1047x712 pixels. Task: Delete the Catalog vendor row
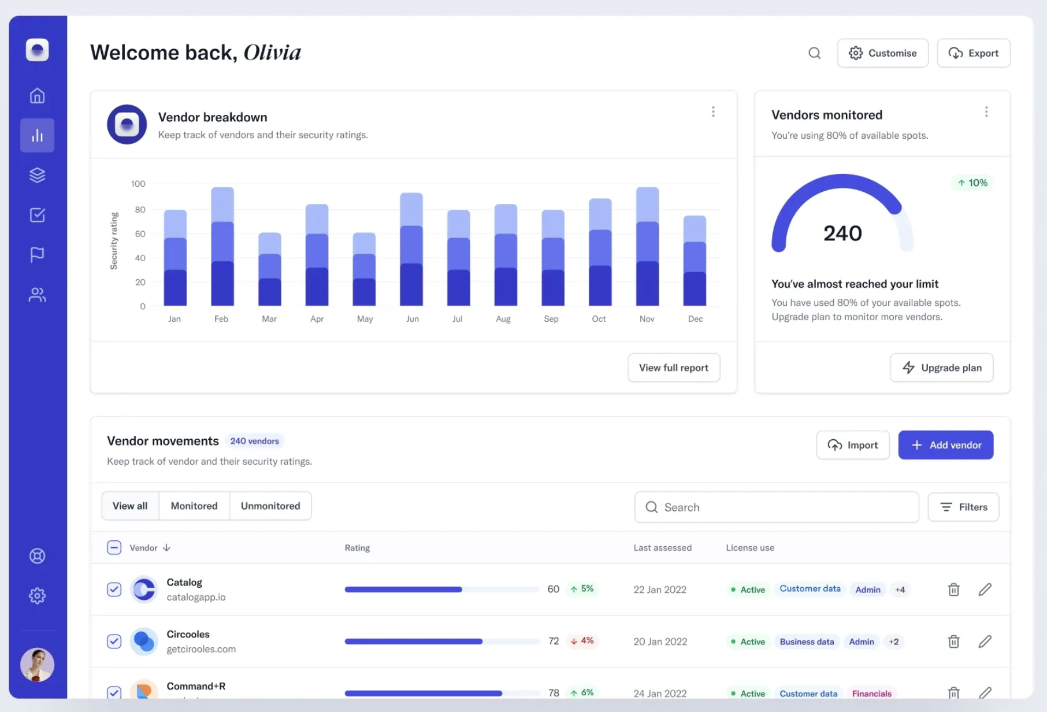click(953, 589)
